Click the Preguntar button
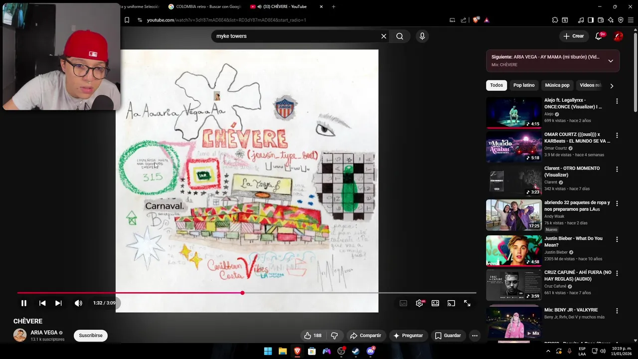638x359 pixels. 408,336
